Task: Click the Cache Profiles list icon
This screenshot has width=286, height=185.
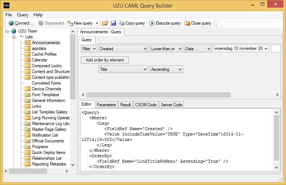Action: click(27, 54)
